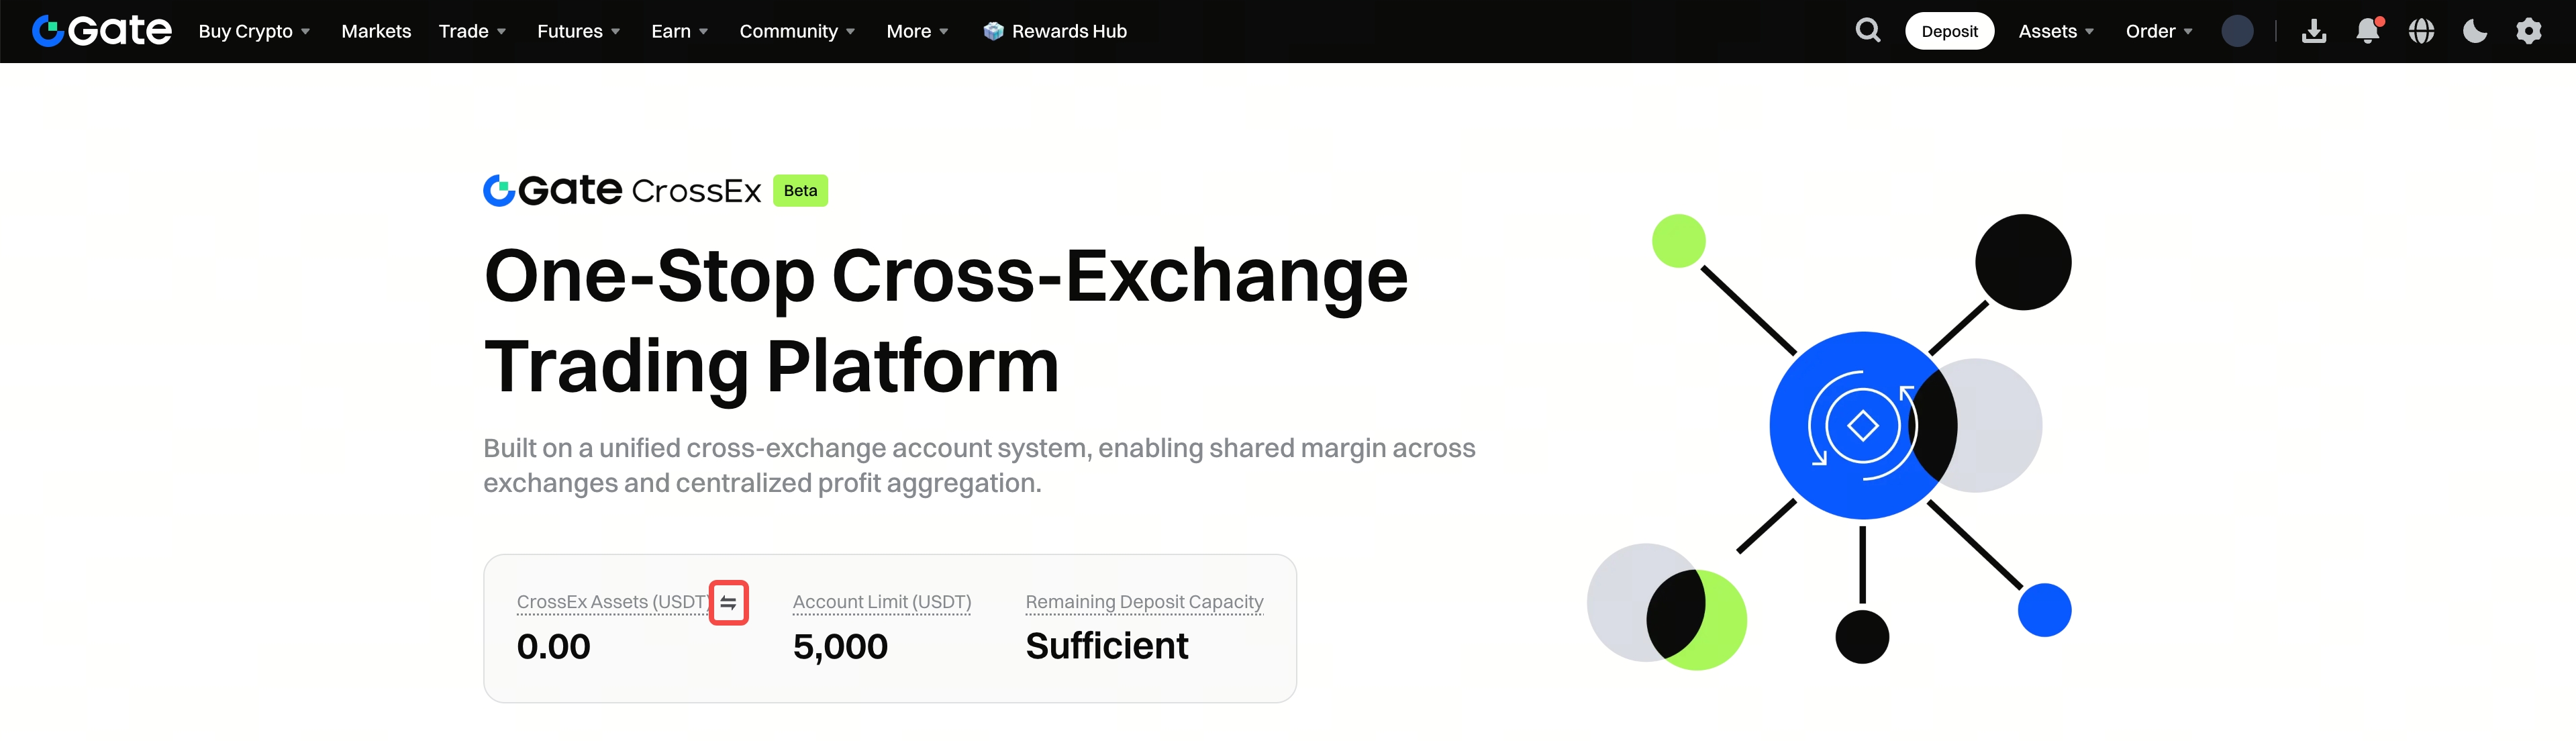The image size is (2576, 741).
Task: Expand the Futures dropdown menu
Action: point(578,31)
